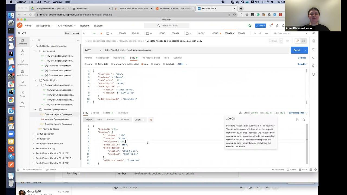
Task: Open the Comments icon in right sidebar
Action: coord(314,49)
